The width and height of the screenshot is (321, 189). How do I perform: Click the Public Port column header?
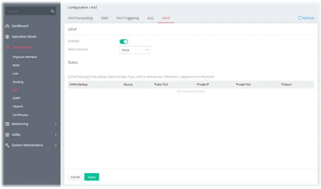[x=161, y=85]
